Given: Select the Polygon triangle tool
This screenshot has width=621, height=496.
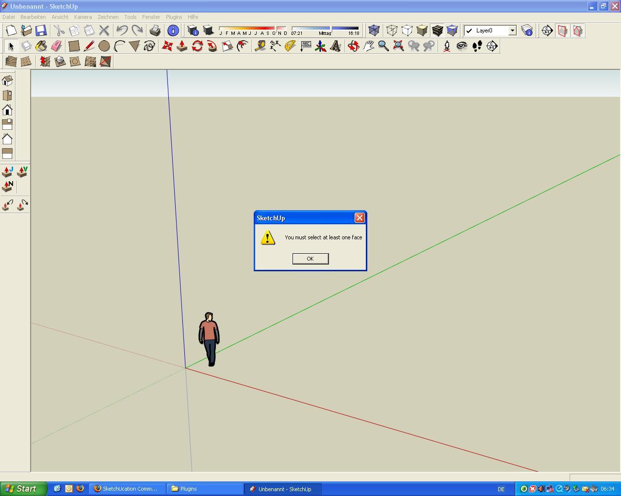Looking at the screenshot, I should pos(134,46).
